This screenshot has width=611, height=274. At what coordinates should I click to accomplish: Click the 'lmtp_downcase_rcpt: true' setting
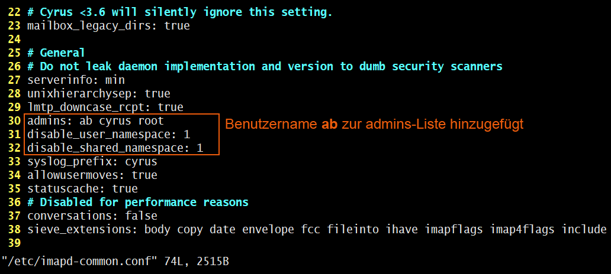105,107
